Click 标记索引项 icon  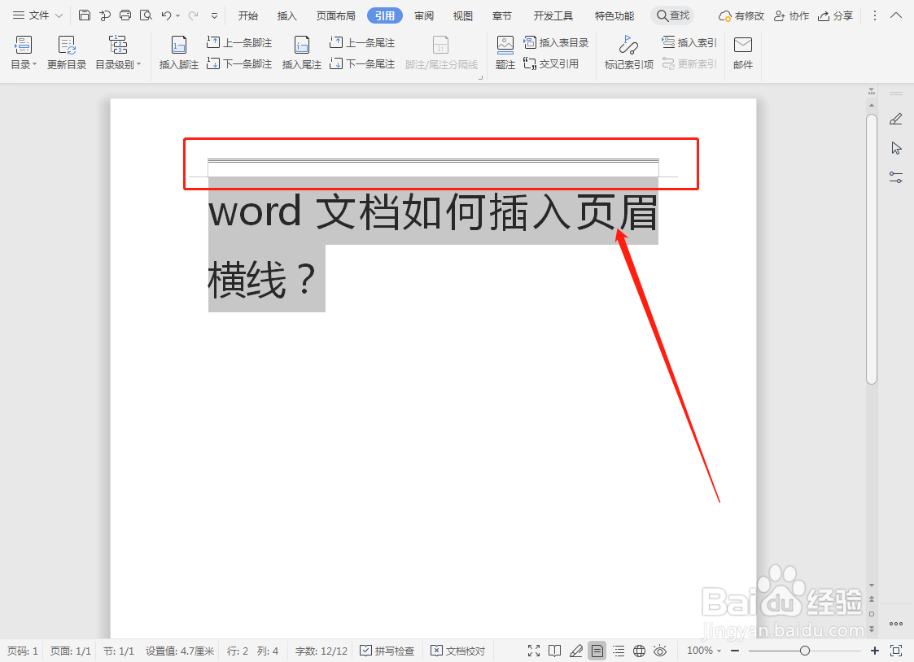pos(628,46)
